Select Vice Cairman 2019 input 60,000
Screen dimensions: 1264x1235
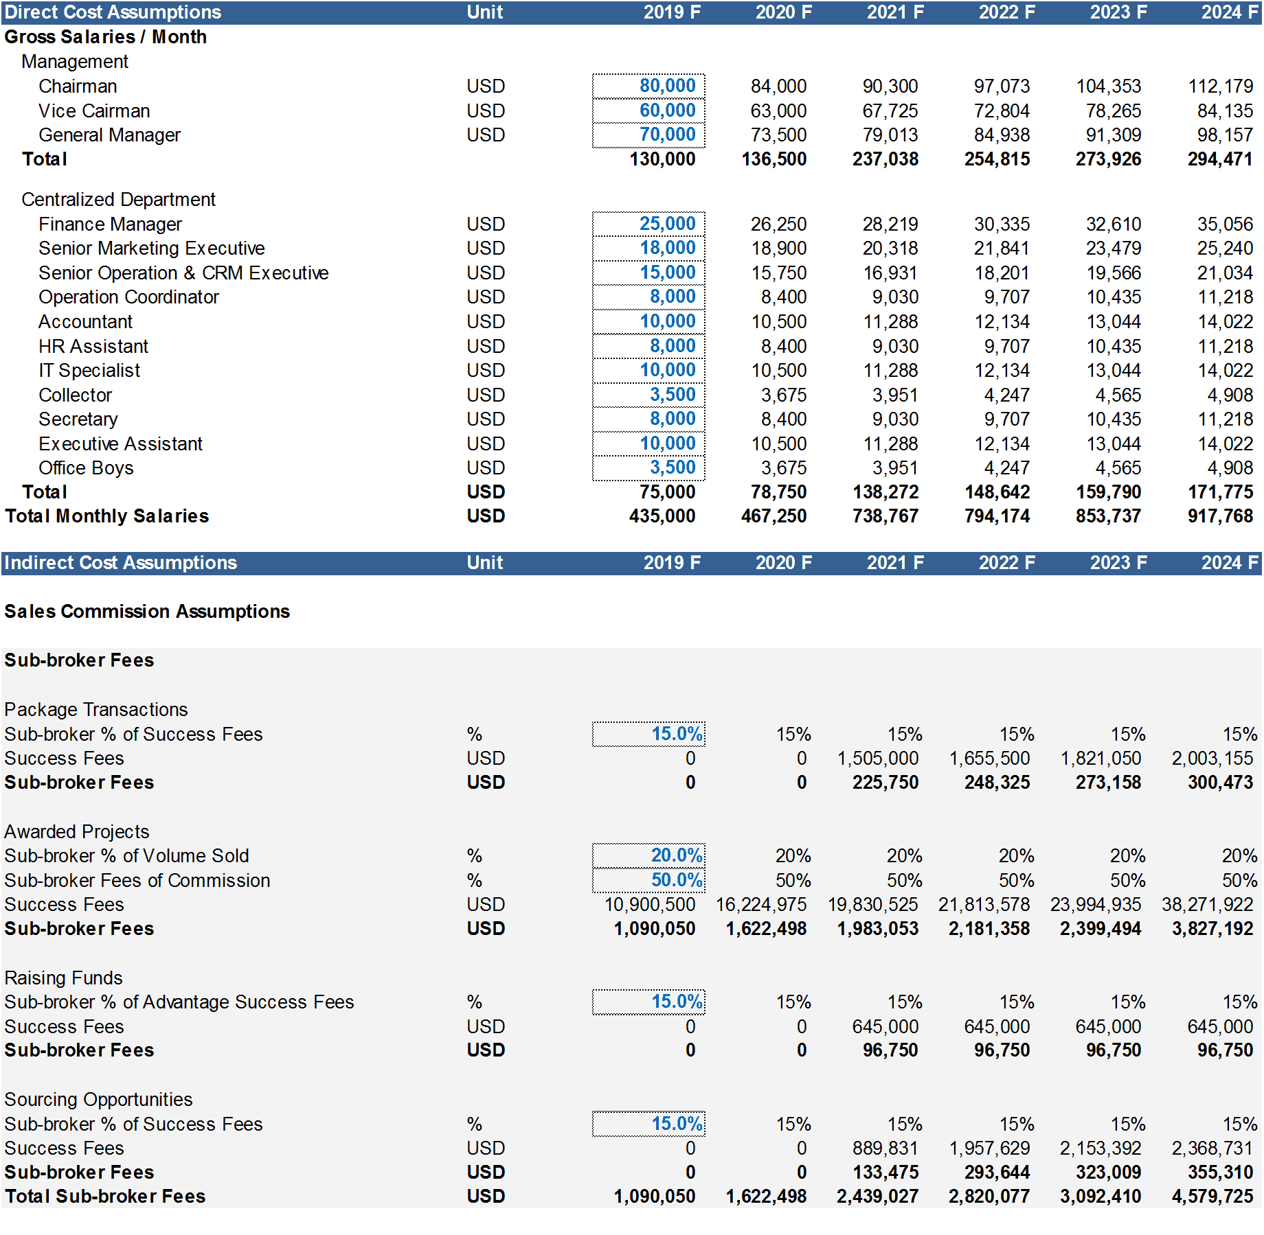coord(648,111)
